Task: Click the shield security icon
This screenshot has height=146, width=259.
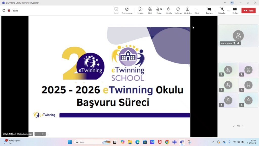Action: pos(4,10)
